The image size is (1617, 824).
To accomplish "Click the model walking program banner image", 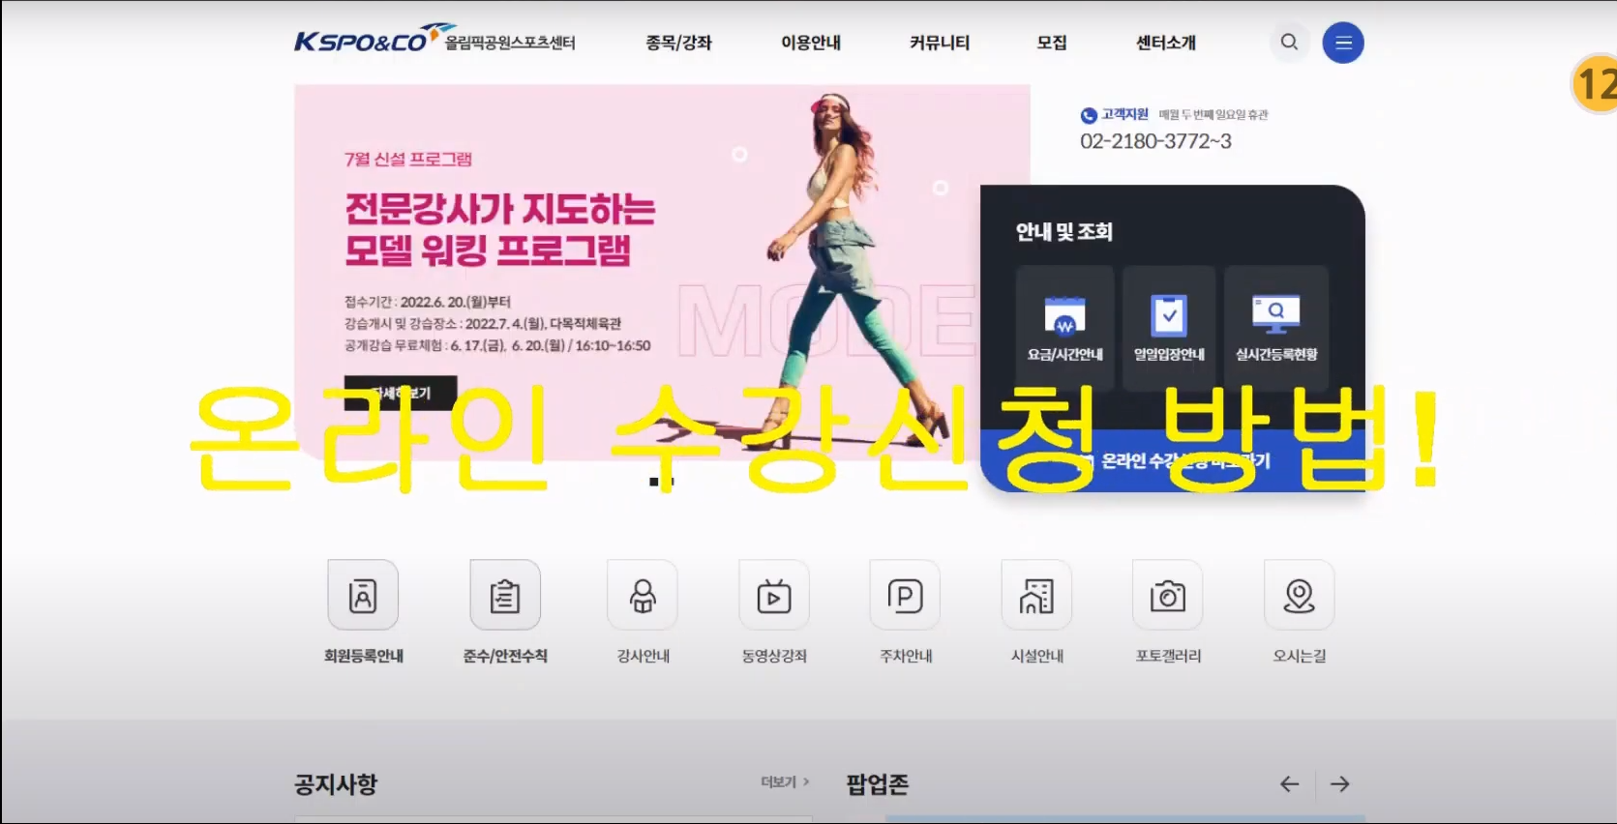I will 662,271.
